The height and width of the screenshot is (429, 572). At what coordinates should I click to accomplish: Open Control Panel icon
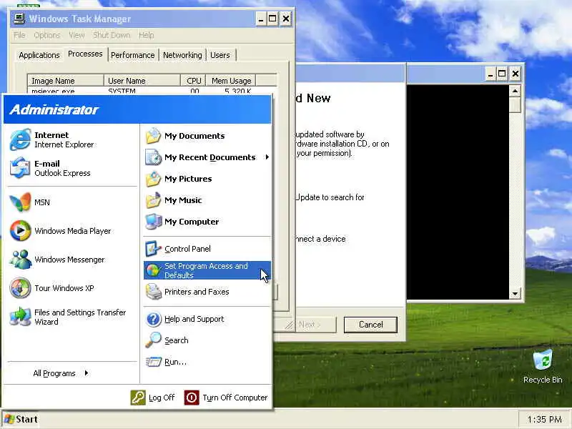coord(153,249)
